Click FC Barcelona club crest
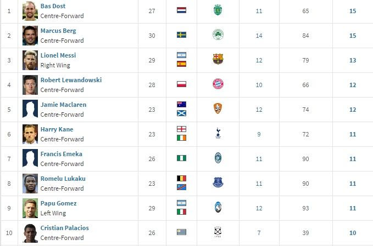The image size is (373, 246). coord(218,60)
